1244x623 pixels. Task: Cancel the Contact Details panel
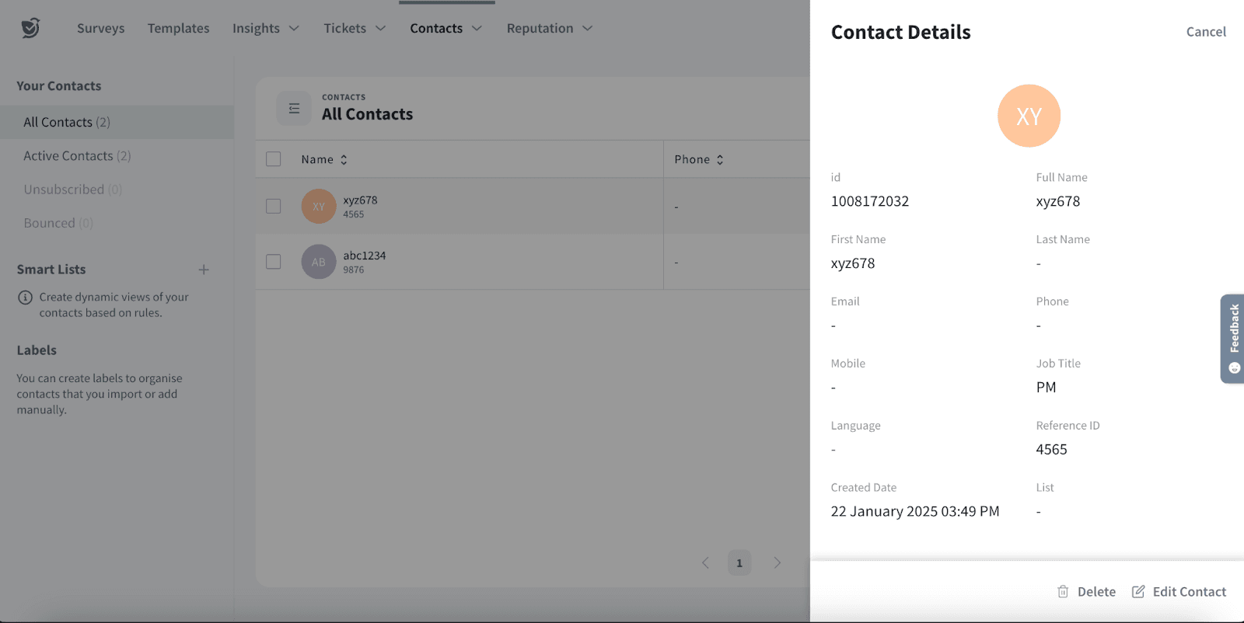[1205, 32]
